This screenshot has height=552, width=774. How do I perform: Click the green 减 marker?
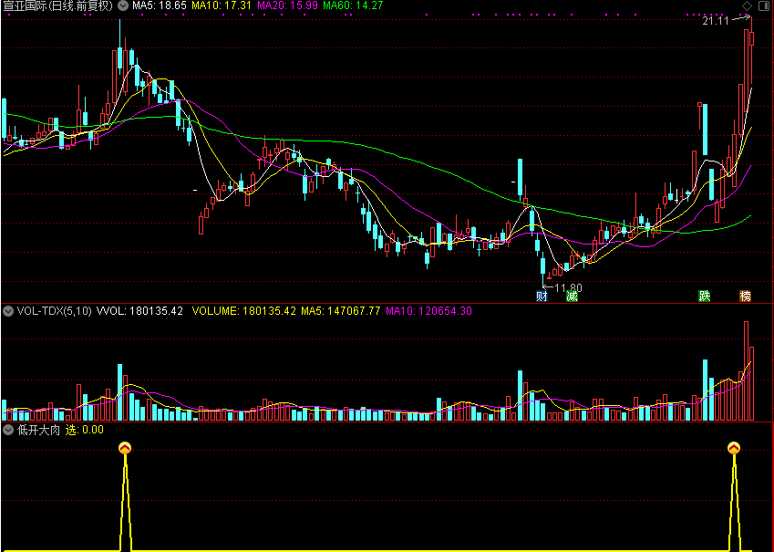[x=572, y=297]
